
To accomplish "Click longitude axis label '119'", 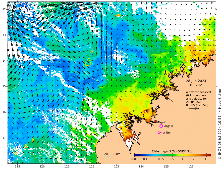I will [x=17, y=167].
